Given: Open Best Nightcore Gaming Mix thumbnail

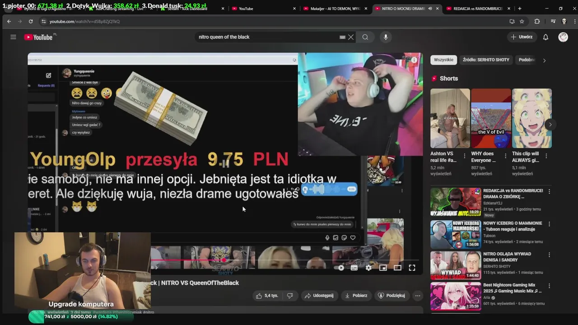Looking at the screenshot, I should click(456, 296).
